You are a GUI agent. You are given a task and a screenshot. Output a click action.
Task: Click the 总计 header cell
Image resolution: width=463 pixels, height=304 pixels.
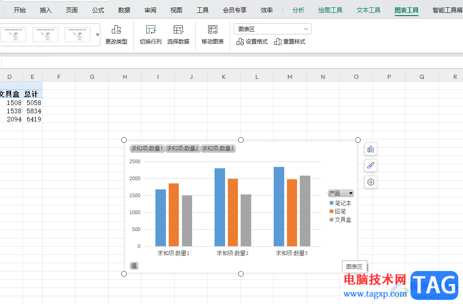pyautogui.click(x=33, y=94)
